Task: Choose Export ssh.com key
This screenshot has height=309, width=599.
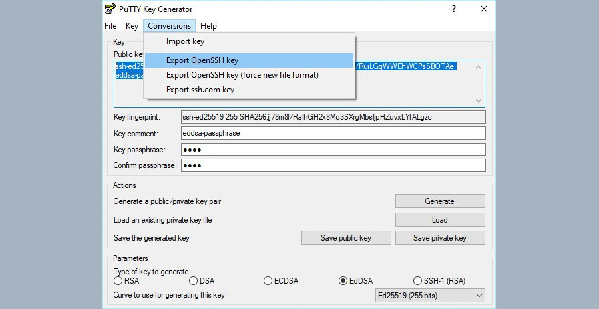Action: [249, 90]
